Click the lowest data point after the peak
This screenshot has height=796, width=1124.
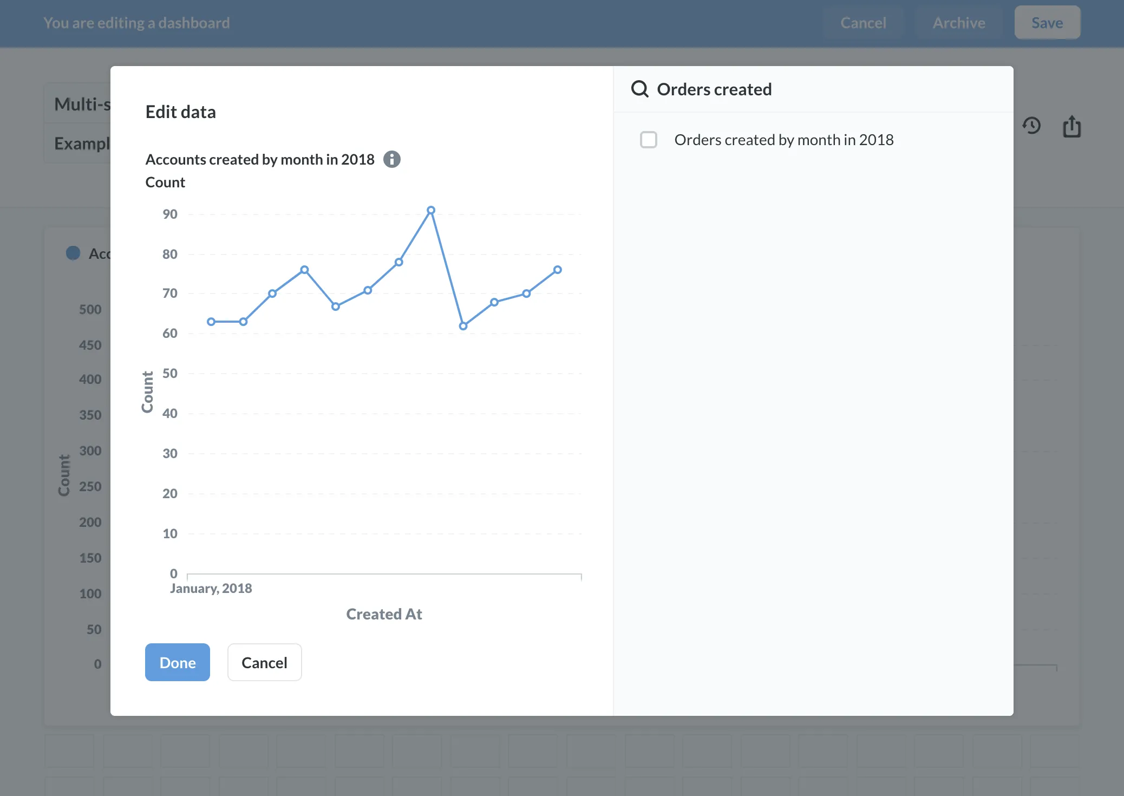(463, 326)
